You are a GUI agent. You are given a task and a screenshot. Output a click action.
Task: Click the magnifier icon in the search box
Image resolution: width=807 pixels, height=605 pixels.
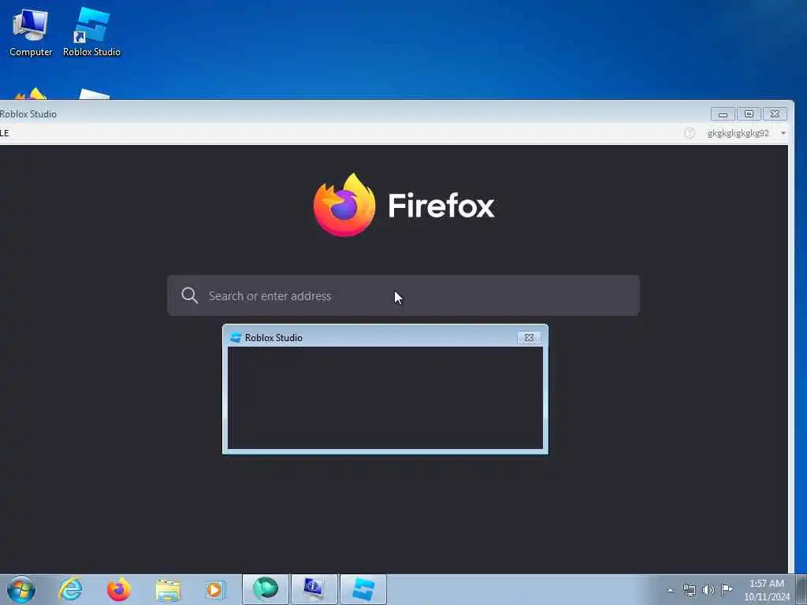(x=189, y=296)
